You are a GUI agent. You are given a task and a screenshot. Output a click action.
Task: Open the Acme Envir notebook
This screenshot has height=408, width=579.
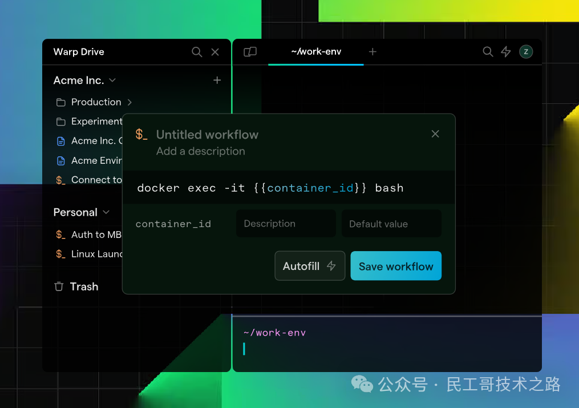coord(97,160)
